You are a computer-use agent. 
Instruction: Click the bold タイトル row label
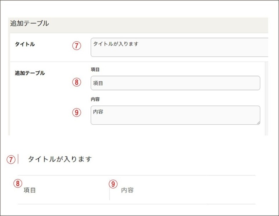(25, 44)
